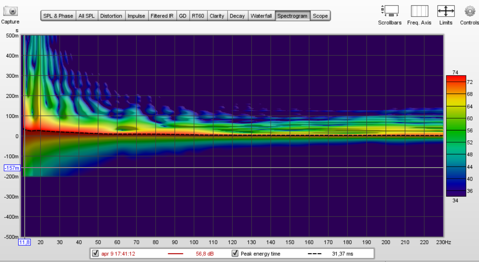
Task: Click the red region of color scale
Action: 456,79
